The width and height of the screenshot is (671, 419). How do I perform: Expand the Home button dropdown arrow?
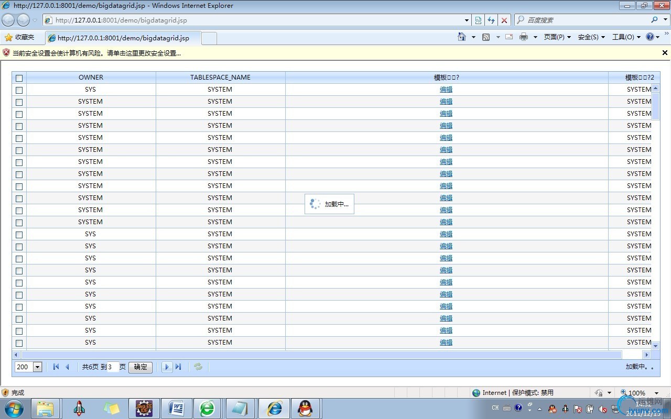(x=473, y=37)
